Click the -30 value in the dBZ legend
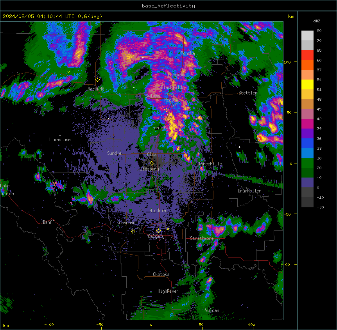 (x=320, y=207)
